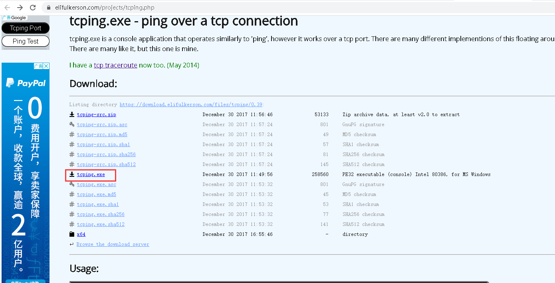
Task: Click Browse the download server link
Action: click(x=113, y=244)
